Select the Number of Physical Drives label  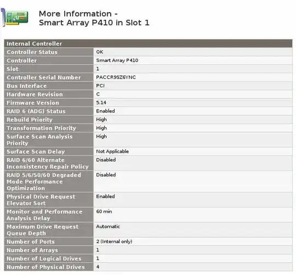[45, 267]
